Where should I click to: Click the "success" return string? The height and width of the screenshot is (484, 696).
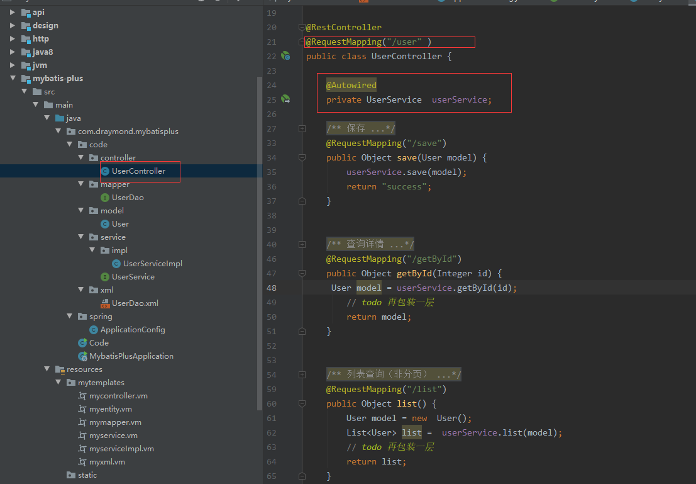click(404, 187)
